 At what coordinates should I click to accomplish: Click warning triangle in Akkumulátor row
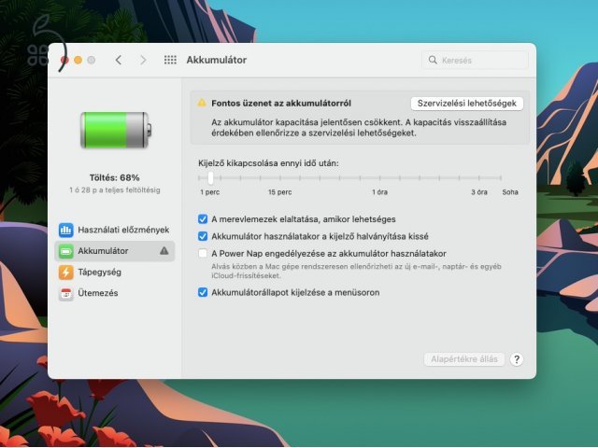164,251
